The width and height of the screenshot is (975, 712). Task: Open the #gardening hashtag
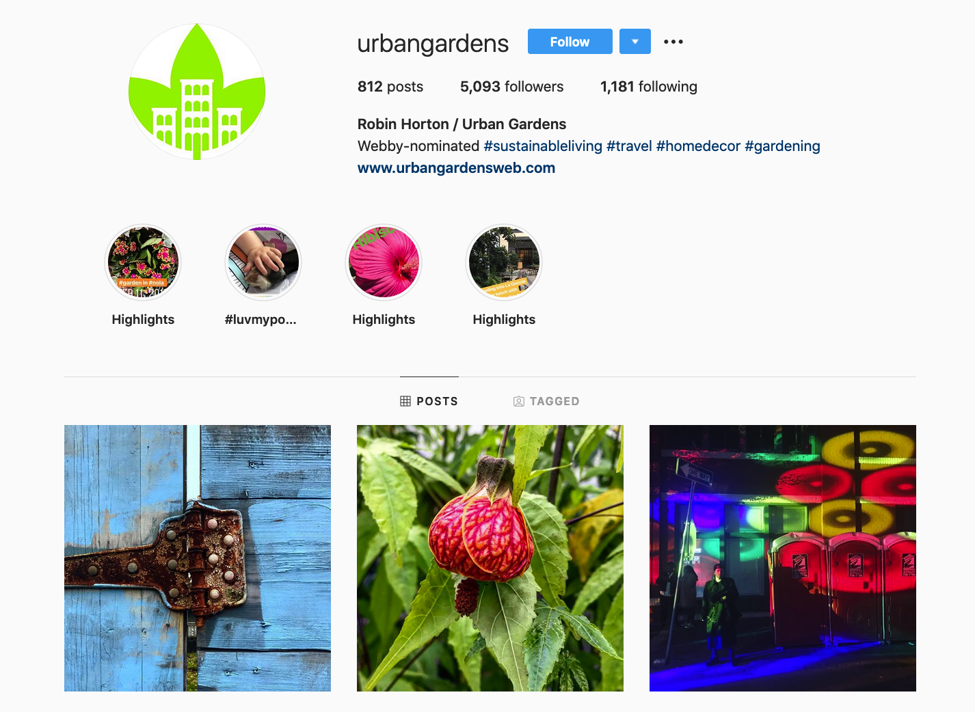point(782,146)
